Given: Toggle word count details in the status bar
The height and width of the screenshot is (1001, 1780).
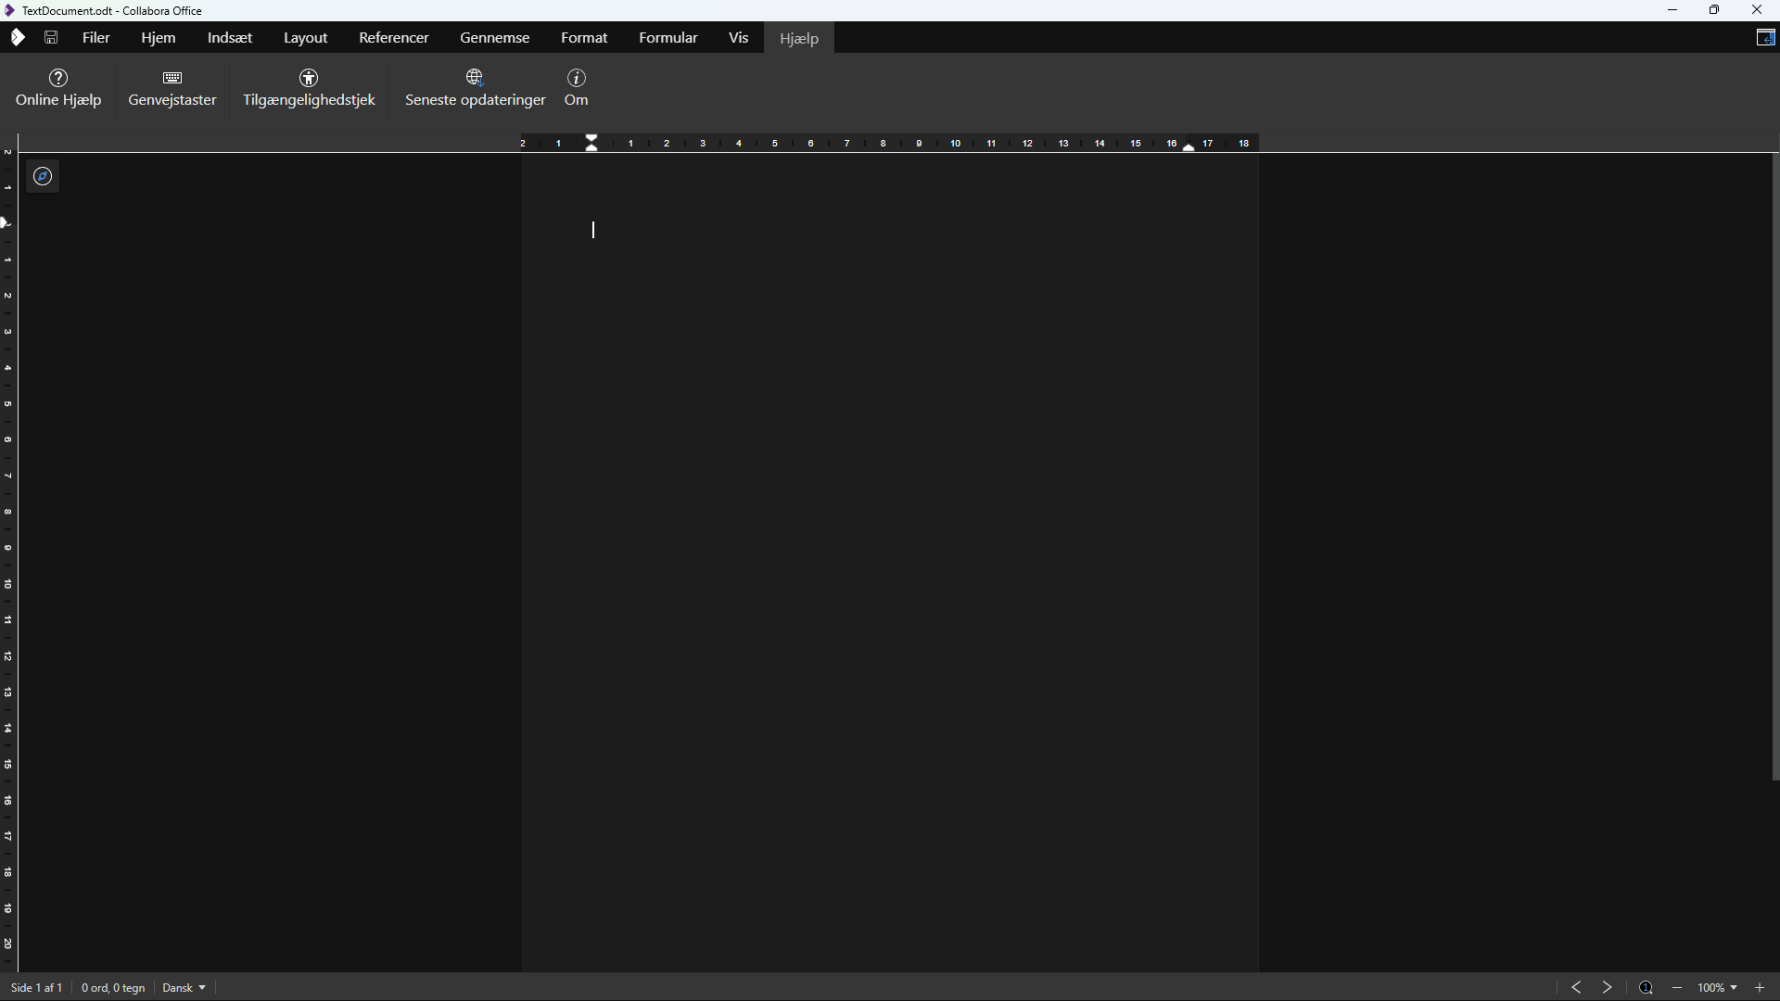Looking at the screenshot, I should [112, 987].
